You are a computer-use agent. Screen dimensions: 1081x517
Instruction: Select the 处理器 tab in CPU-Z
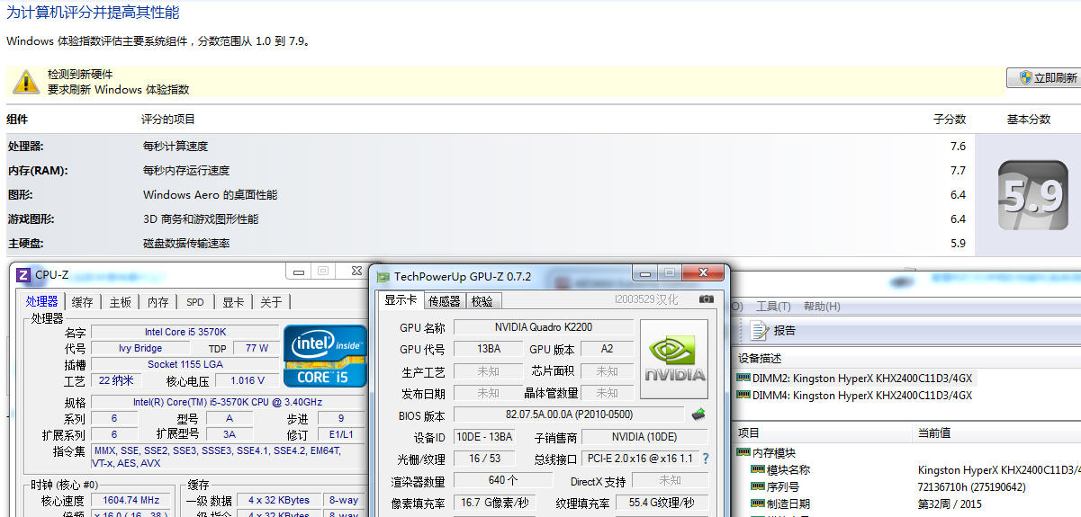point(41,301)
